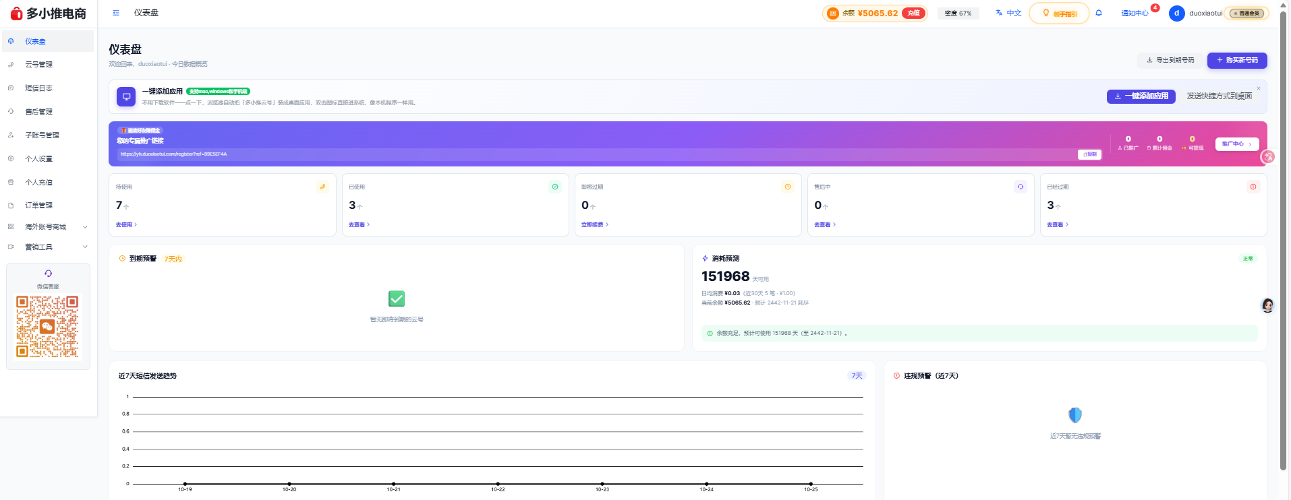
Task: Collapse sidebar with the menu fold icon
Action: click(x=116, y=13)
